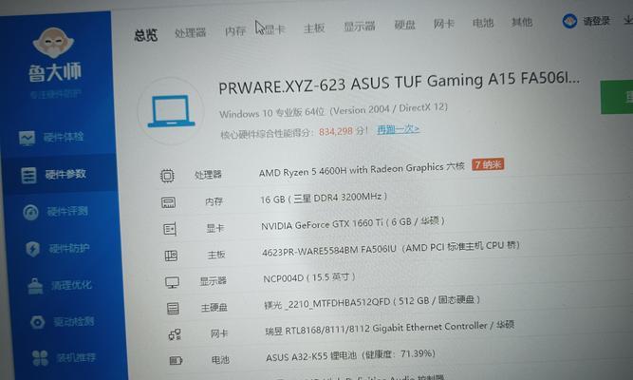Click the Lu Dashi (鲁大师) mascot logo
The image size is (633, 380).
point(53,42)
